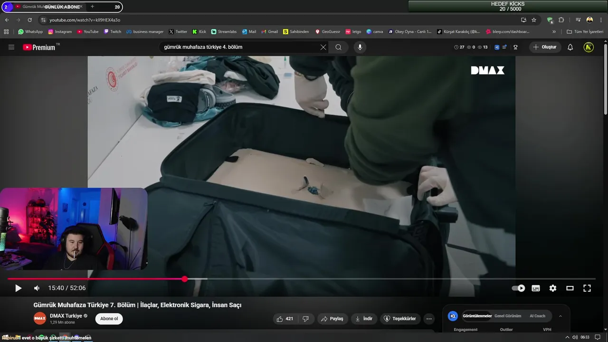Open Chrome media controls icon
The height and width of the screenshot is (342, 608).
(578, 20)
